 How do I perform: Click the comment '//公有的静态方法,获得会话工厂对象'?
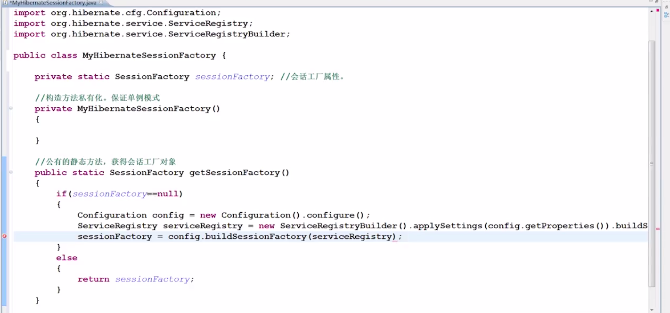pyautogui.click(x=105, y=162)
